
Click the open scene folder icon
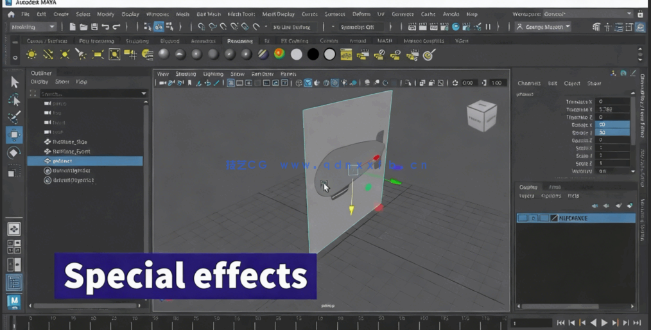pyautogui.click(x=83, y=27)
